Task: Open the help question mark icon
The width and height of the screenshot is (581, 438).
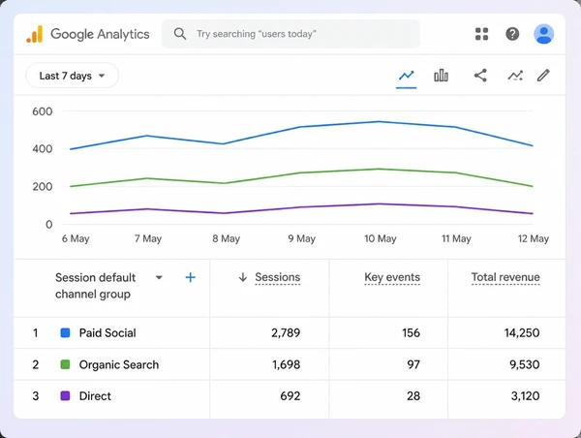Action: (512, 34)
